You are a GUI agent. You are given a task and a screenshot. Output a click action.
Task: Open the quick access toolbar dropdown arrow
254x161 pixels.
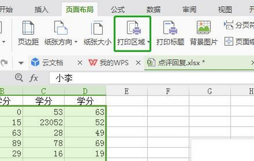pos(21,63)
